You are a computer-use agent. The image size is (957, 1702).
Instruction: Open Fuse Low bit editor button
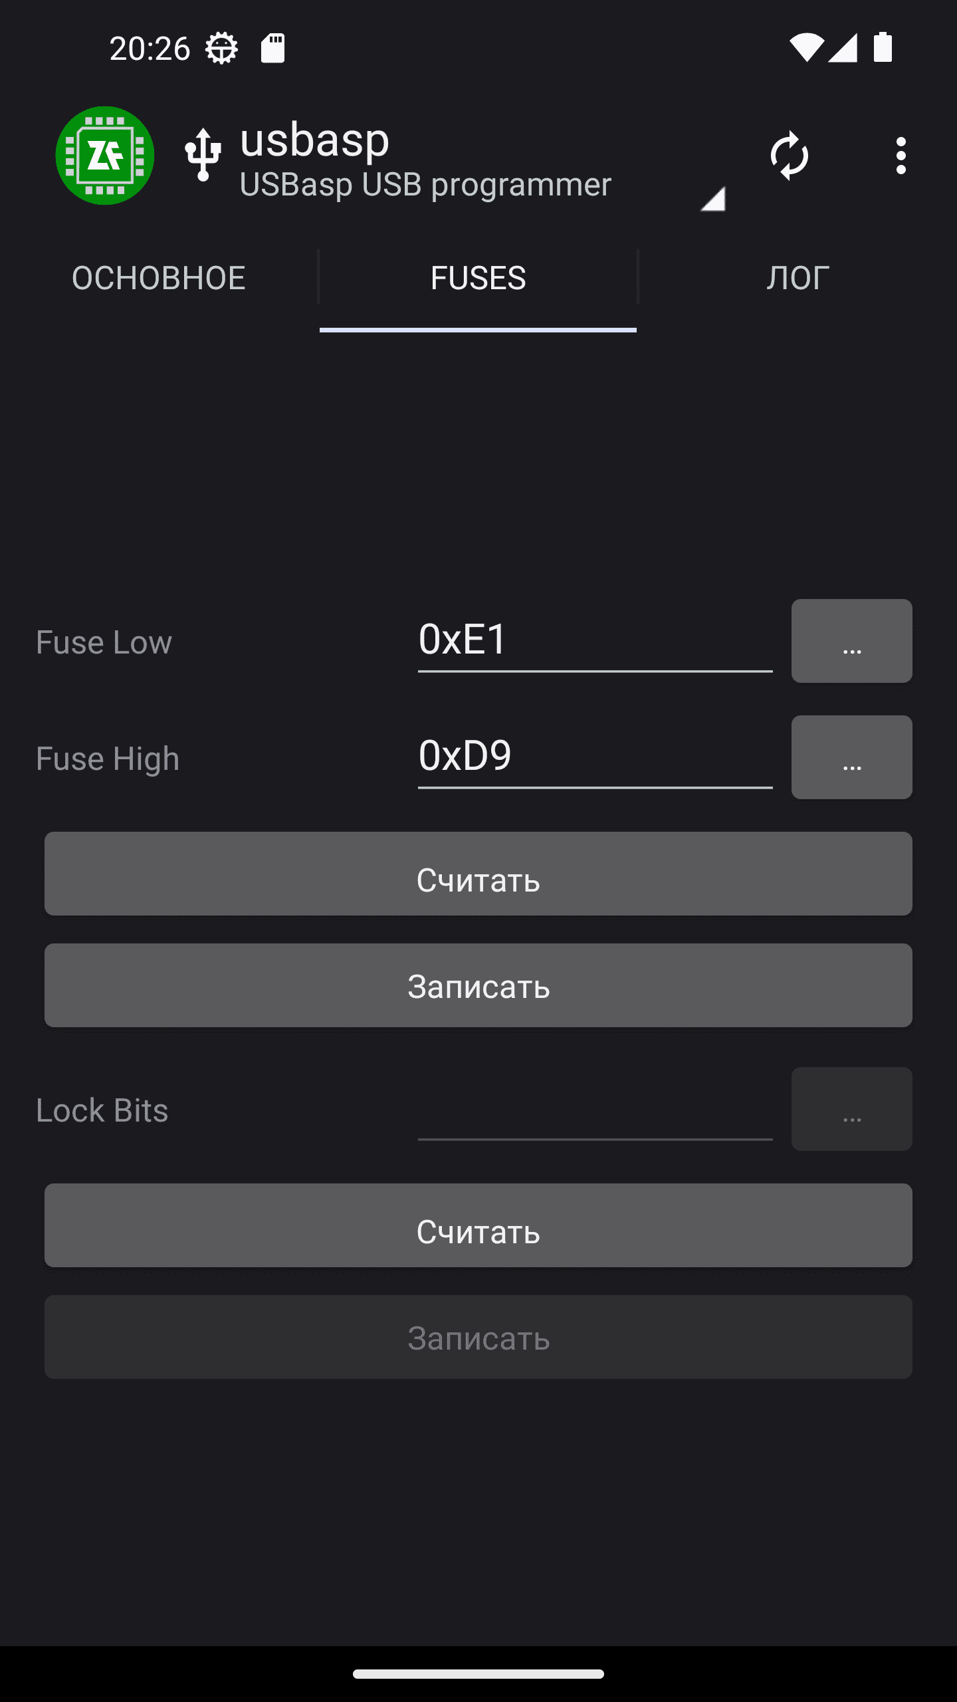tap(851, 641)
